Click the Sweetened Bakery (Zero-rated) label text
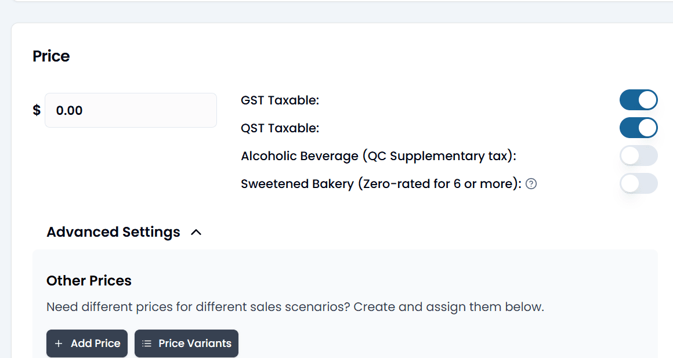The width and height of the screenshot is (673, 358). point(381,184)
